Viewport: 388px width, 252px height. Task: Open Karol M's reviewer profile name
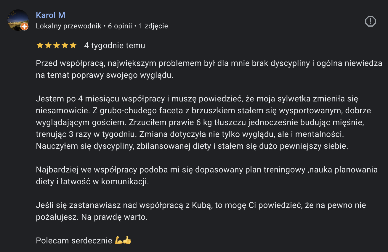tap(50, 15)
